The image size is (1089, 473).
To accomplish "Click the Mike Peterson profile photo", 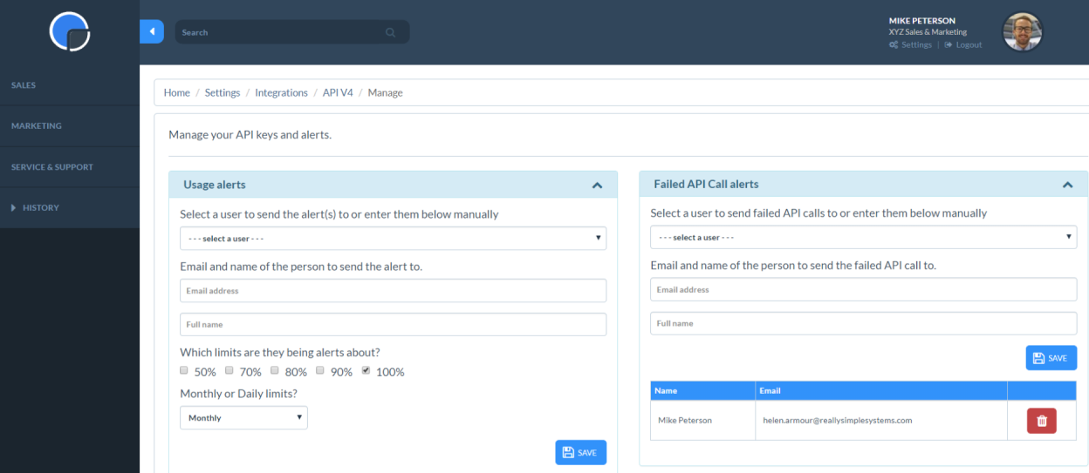I will (x=1022, y=31).
